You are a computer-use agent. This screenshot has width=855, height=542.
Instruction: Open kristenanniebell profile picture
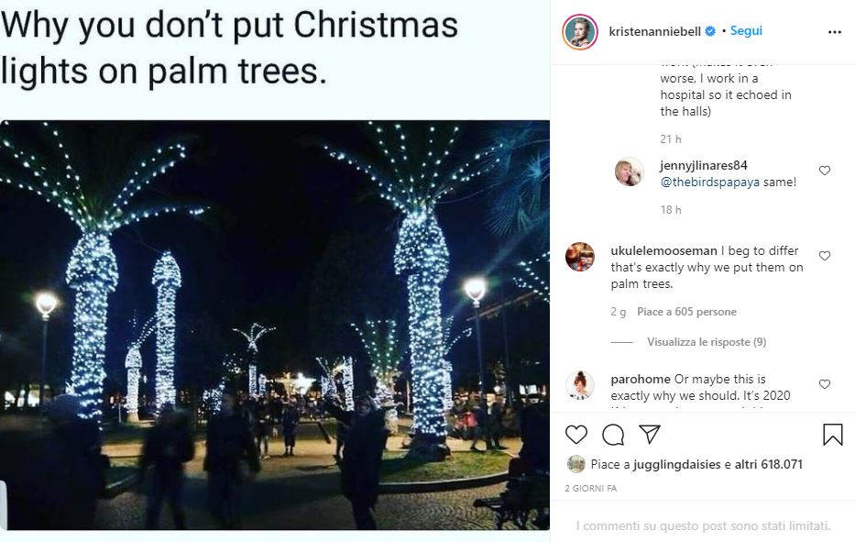pyautogui.click(x=580, y=32)
